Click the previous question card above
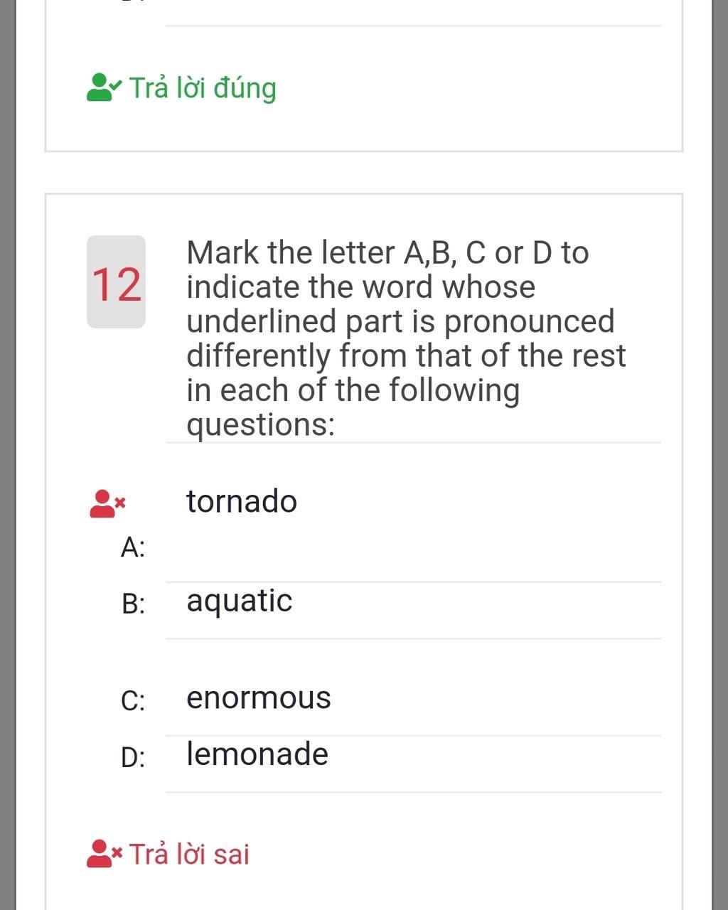Image resolution: width=728 pixels, height=910 pixels. (x=364, y=75)
